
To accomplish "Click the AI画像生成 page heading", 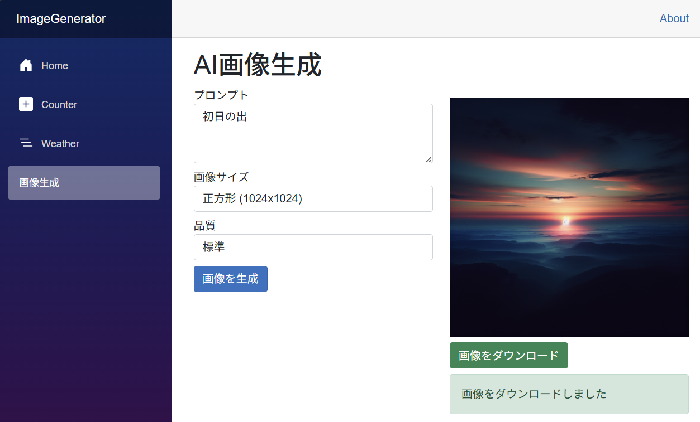I will pos(258,65).
